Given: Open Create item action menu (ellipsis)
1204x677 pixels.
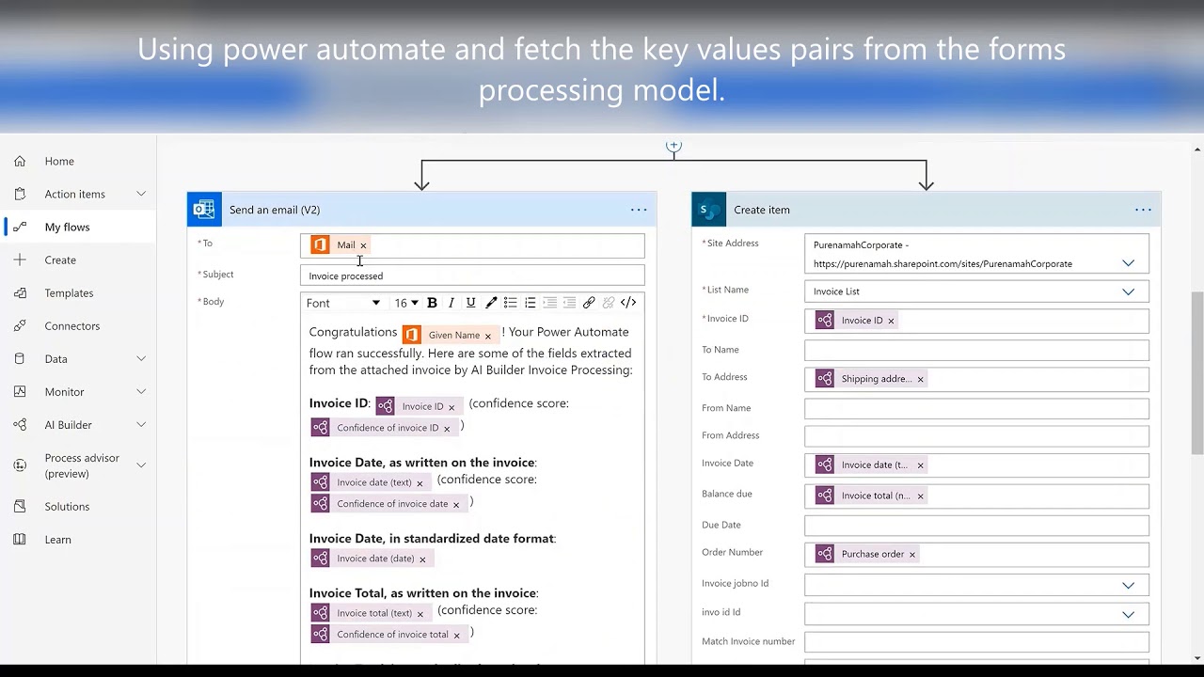Looking at the screenshot, I should point(1143,210).
